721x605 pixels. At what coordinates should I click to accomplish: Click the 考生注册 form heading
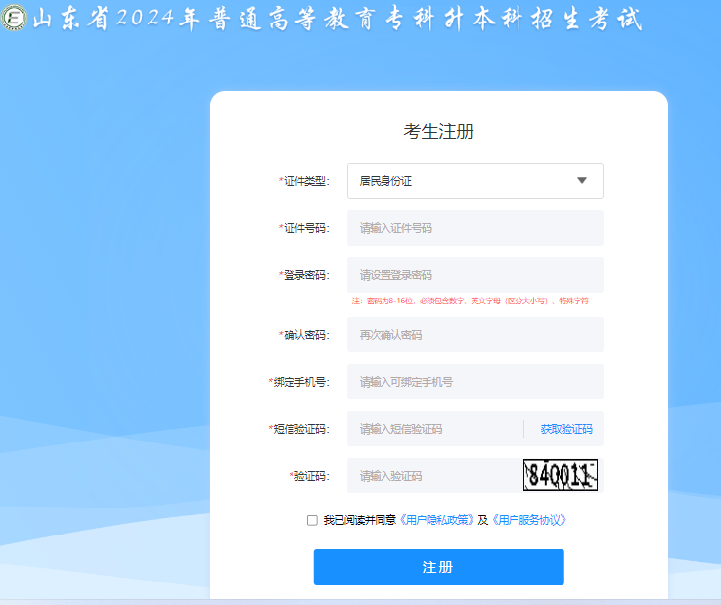pyautogui.click(x=438, y=132)
